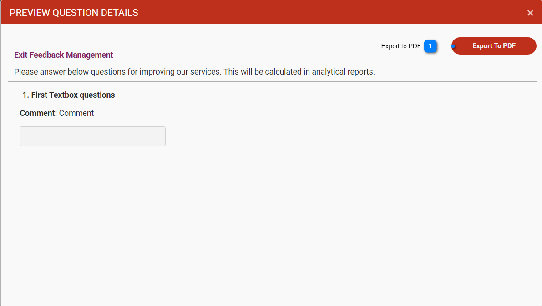Click the PREVIEW QUESTION DETAILS title
Image resolution: width=542 pixels, height=306 pixels.
point(74,13)
